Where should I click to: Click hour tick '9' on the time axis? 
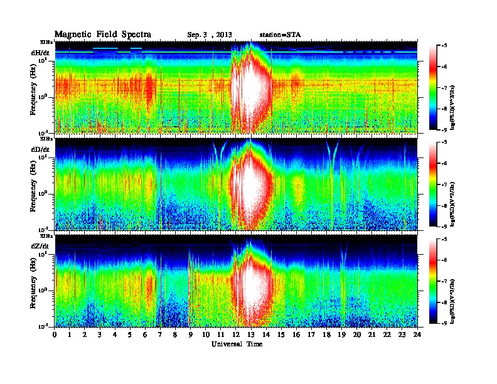point(191,334)
